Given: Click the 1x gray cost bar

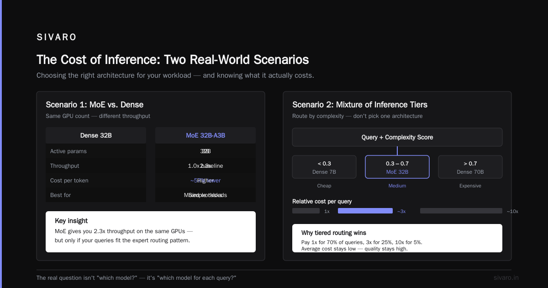Looking at the screenshot, I should point(306,211).
